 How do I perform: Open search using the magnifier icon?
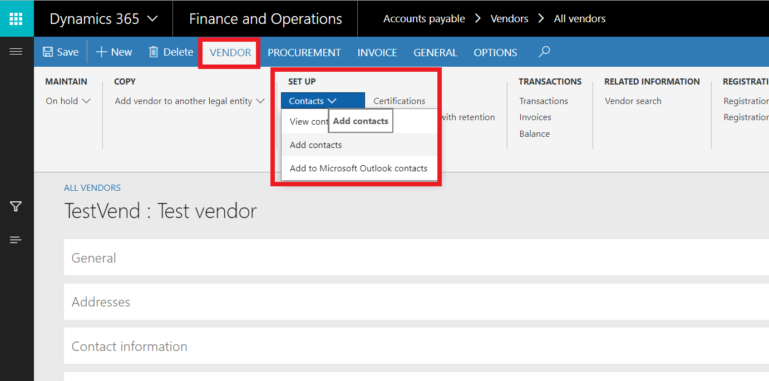point(544,51)
